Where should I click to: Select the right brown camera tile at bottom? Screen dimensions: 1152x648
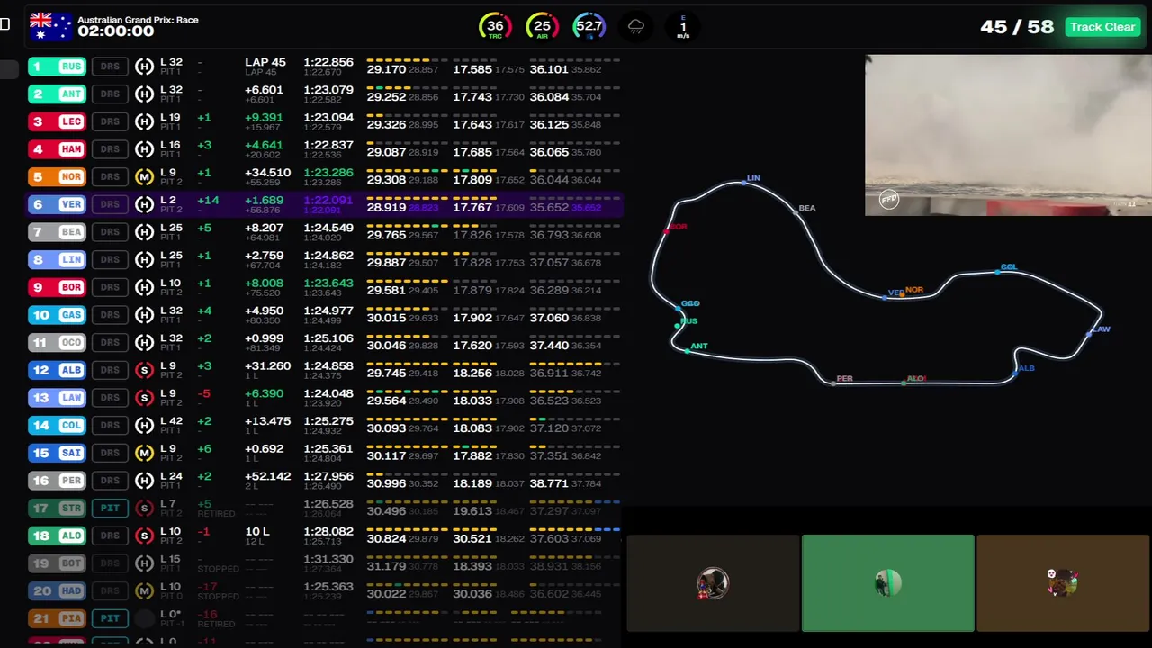[x=1063, y=583]
